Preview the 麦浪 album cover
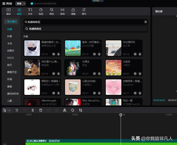 point(73,48)
